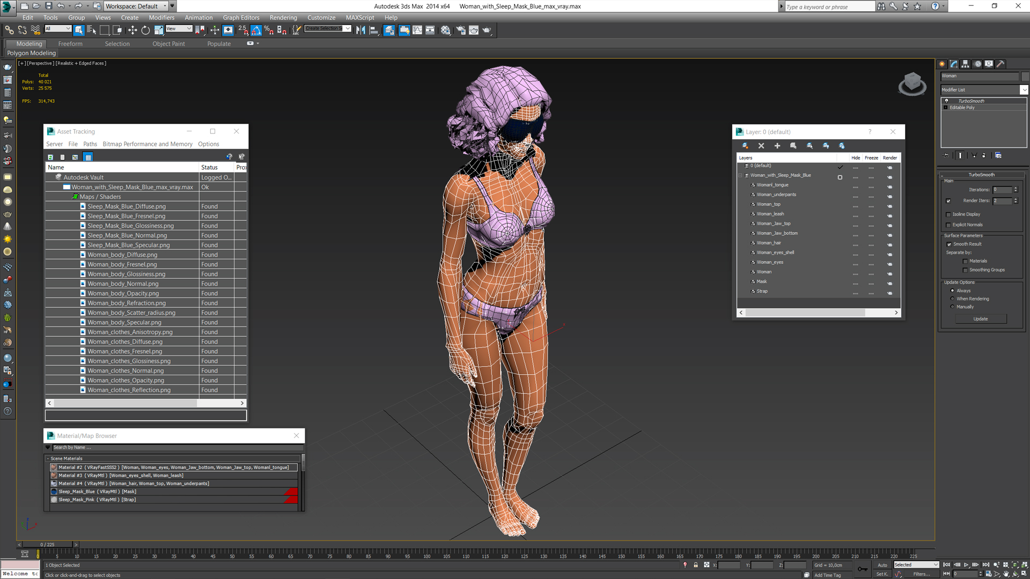Click the Render Setup teapot icon

(460, 31)
